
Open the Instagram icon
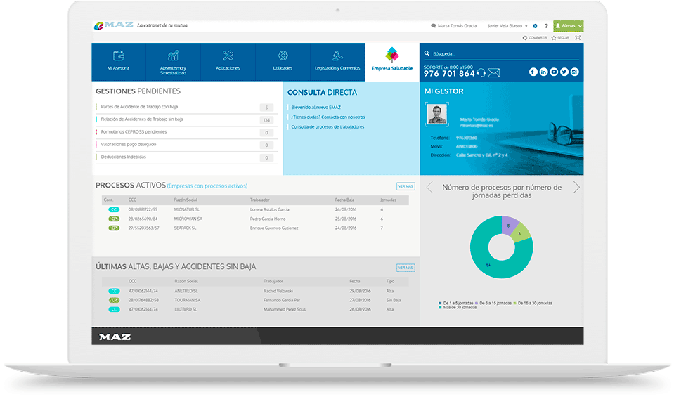click(574, 72)
